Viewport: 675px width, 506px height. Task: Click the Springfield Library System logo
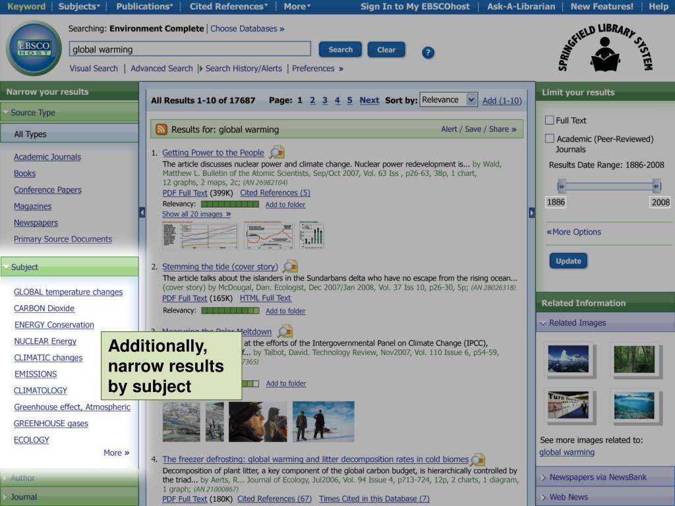point(605,49)
